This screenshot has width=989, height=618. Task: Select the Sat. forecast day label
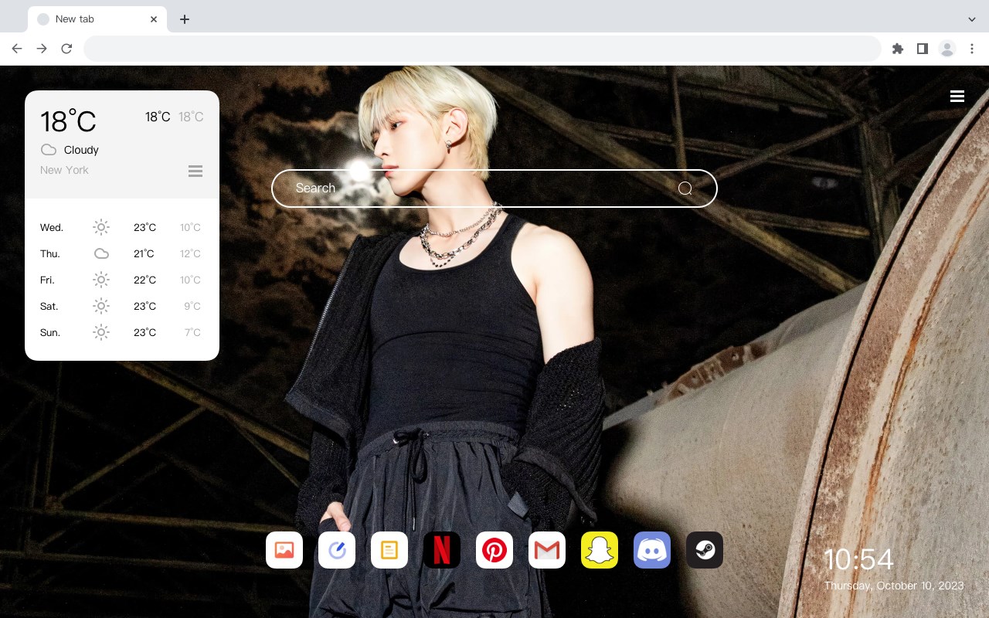coord(49,307)
